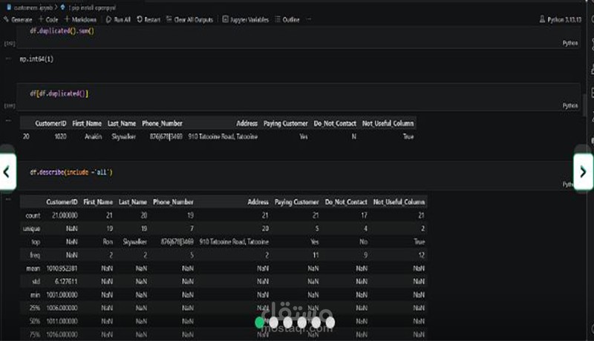This screenshot has width=594, height=341.
Task: Click into the df.duplicated().sum() code cell
Action: (298, 36)
